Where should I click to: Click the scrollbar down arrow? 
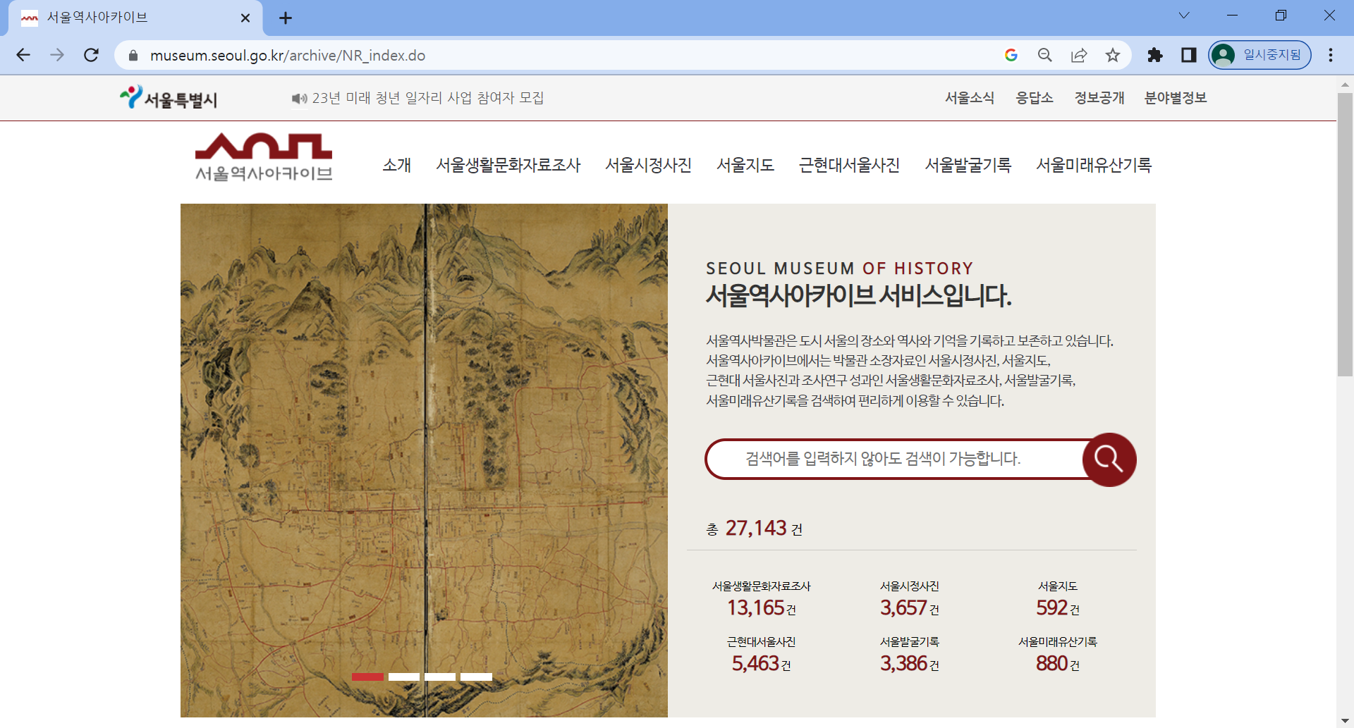click(1345, 721)
